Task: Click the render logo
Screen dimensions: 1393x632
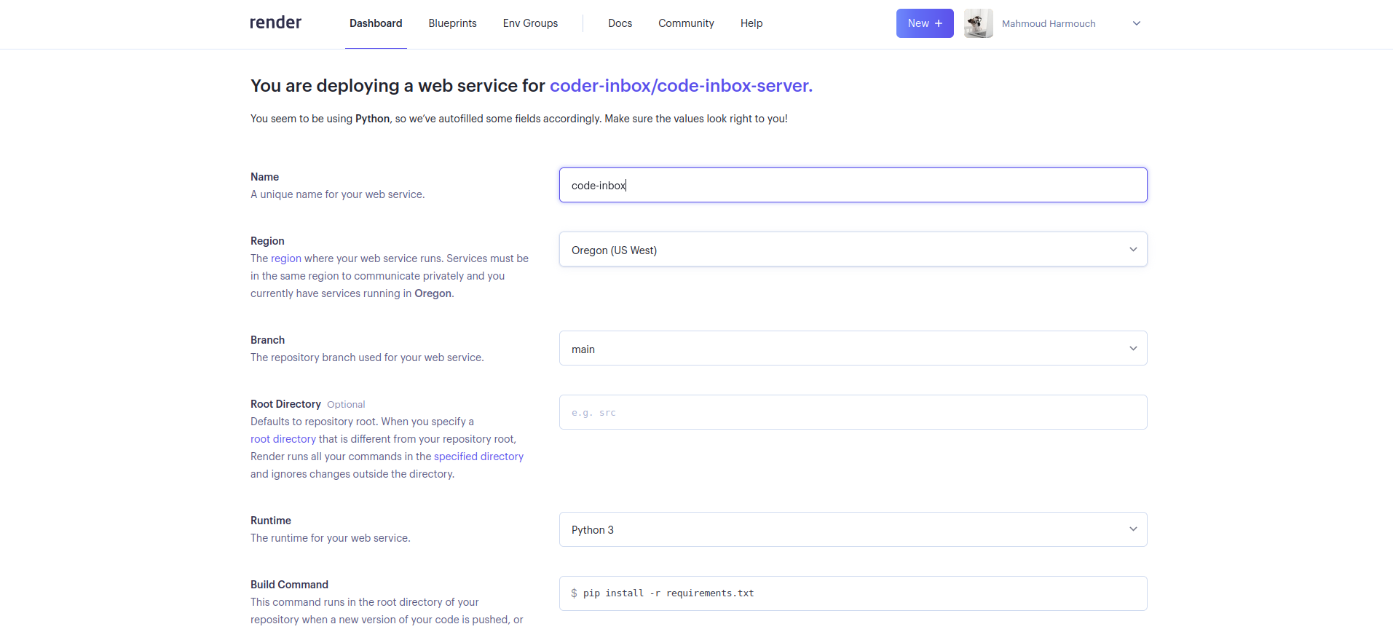Action: tap(275, 23)
